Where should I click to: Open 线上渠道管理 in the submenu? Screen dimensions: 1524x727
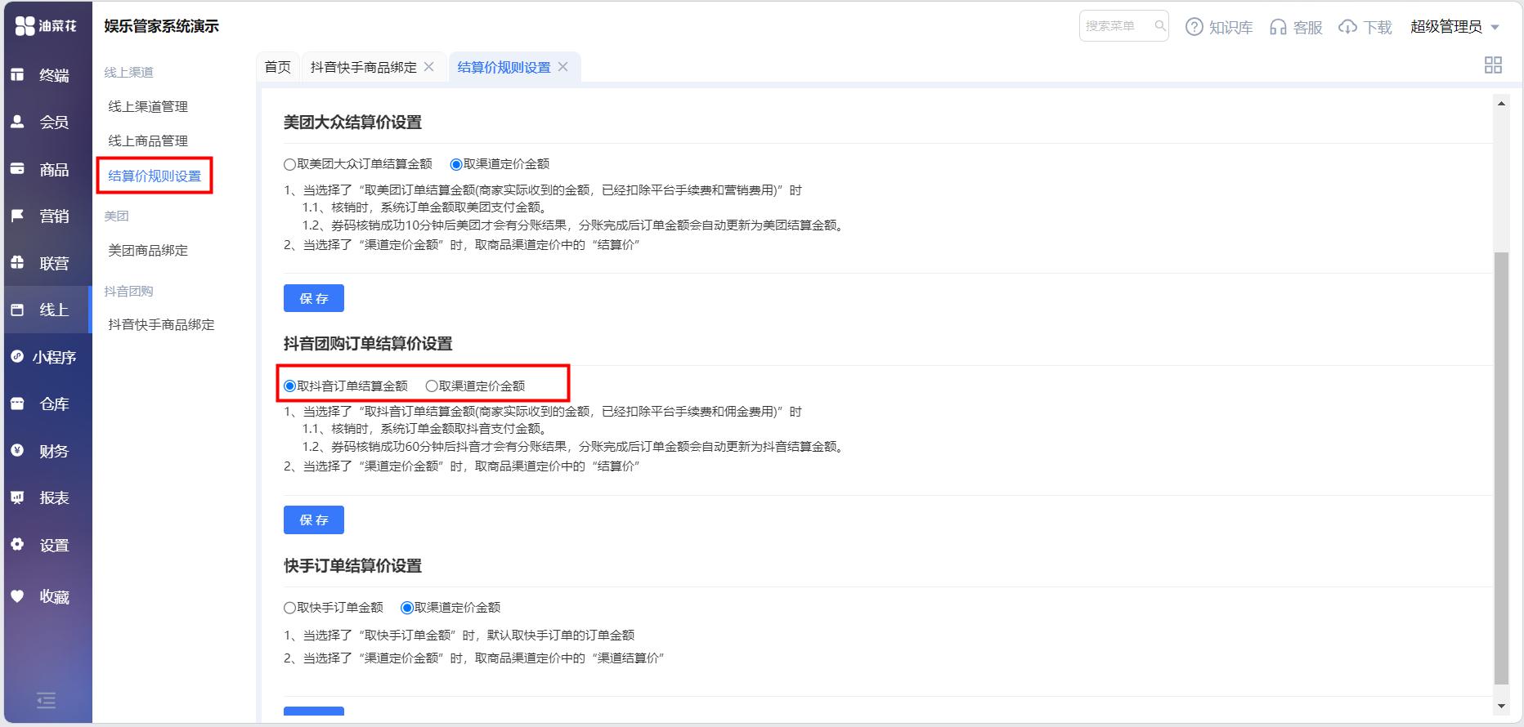coord(148,106)
